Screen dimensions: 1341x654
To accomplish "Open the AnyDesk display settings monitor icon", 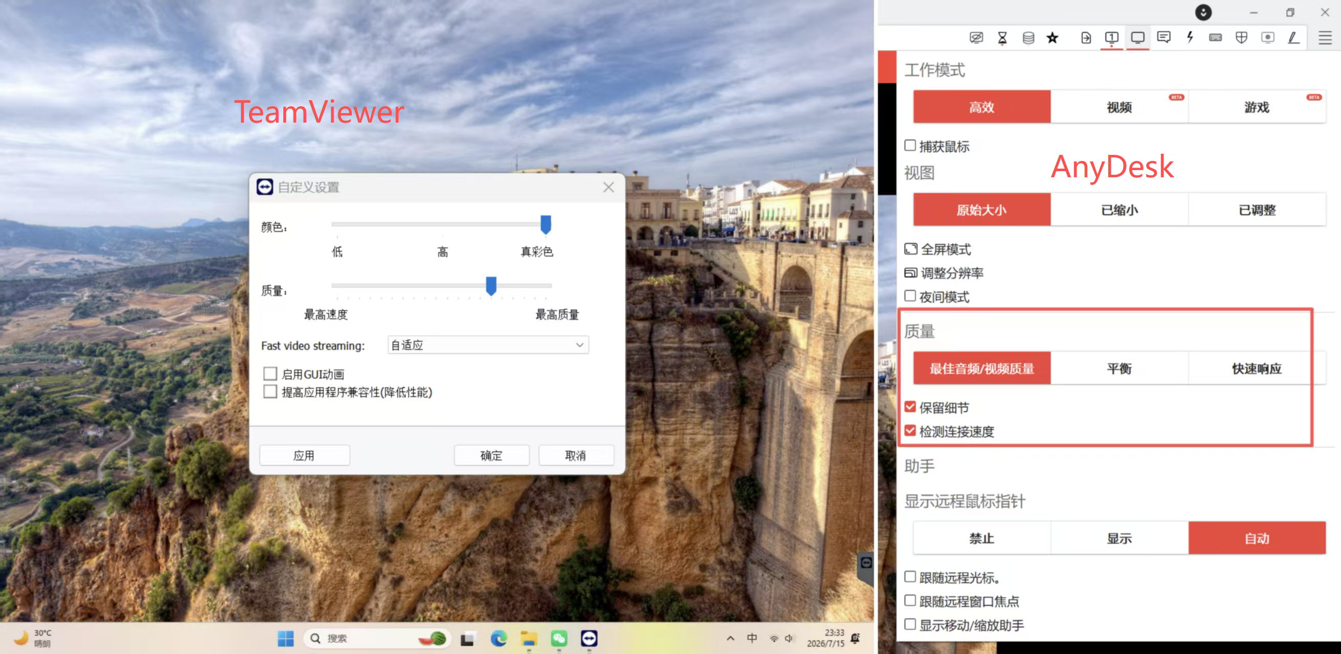I will (x=1138, y=37).
